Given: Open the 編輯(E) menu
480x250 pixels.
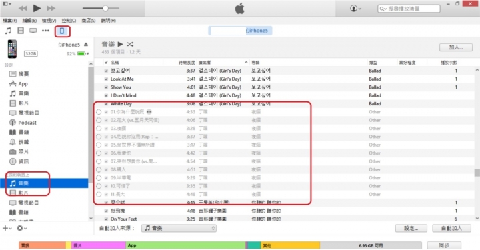Looking at the screenshot, I should tap(29, 21).
